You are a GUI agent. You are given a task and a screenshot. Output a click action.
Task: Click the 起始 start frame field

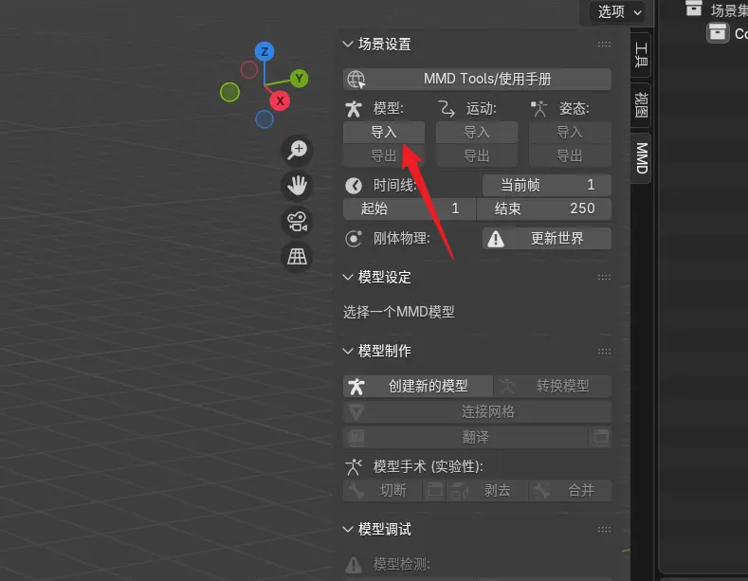click(x=410, y=209)
